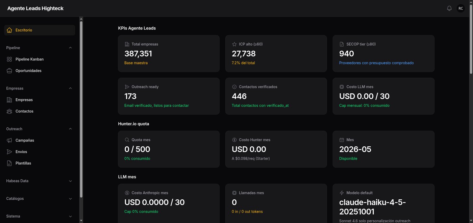Open the notifications bell

click(x=449, y=8)
